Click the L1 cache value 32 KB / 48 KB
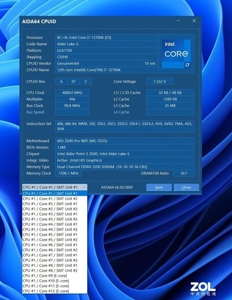232x300 pixels. click(170, 93)
